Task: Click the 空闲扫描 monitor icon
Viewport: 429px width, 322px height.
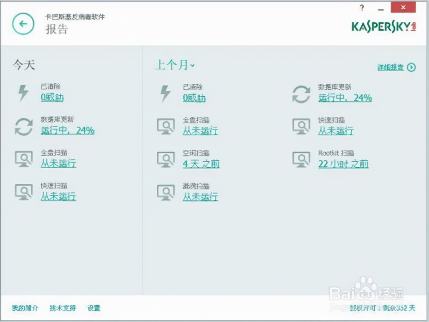Action: coord(166,159)
